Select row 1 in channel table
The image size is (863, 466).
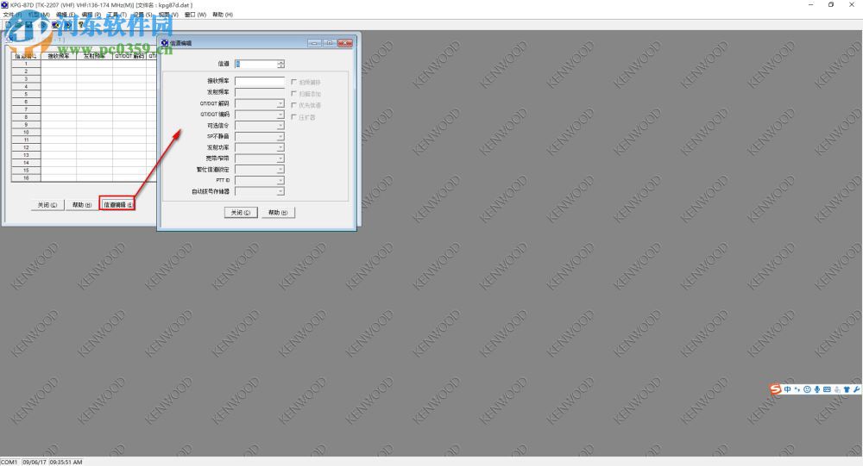point(26,64)
